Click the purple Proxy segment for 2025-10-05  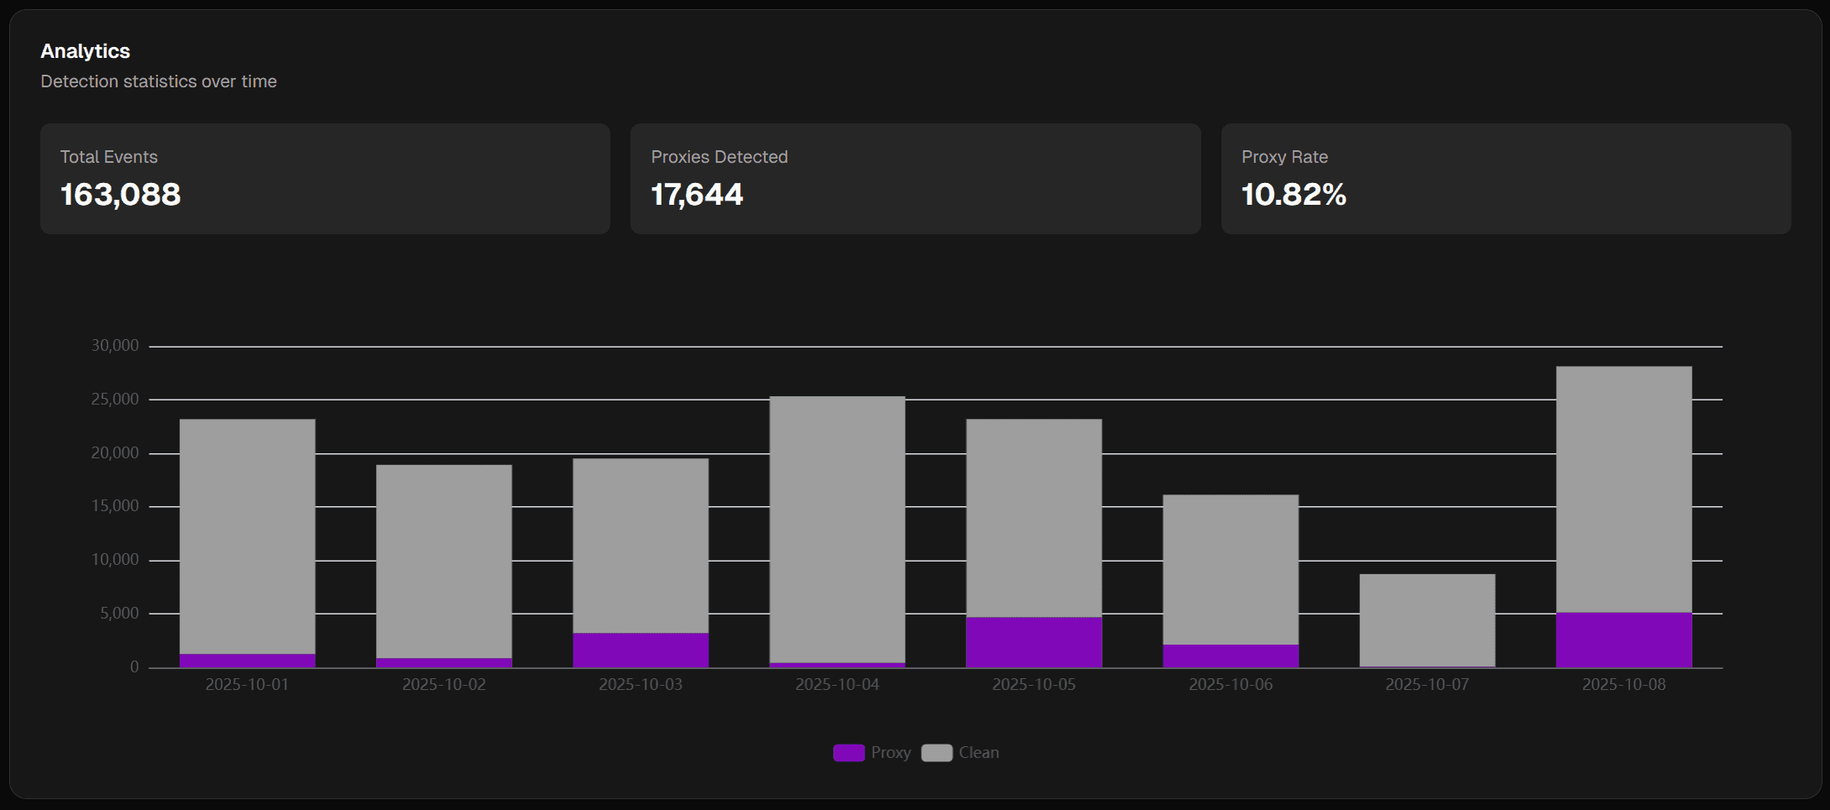click(1033, 643)
